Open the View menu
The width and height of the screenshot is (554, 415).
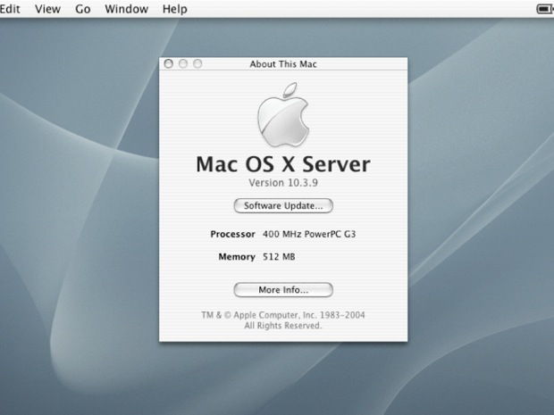(47, 9)
